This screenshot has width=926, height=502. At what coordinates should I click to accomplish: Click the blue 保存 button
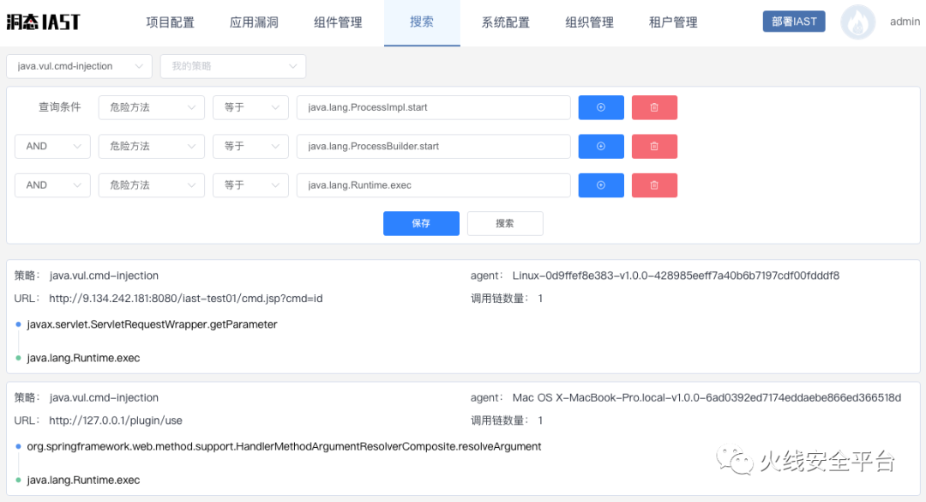click(x=421, y=223)
